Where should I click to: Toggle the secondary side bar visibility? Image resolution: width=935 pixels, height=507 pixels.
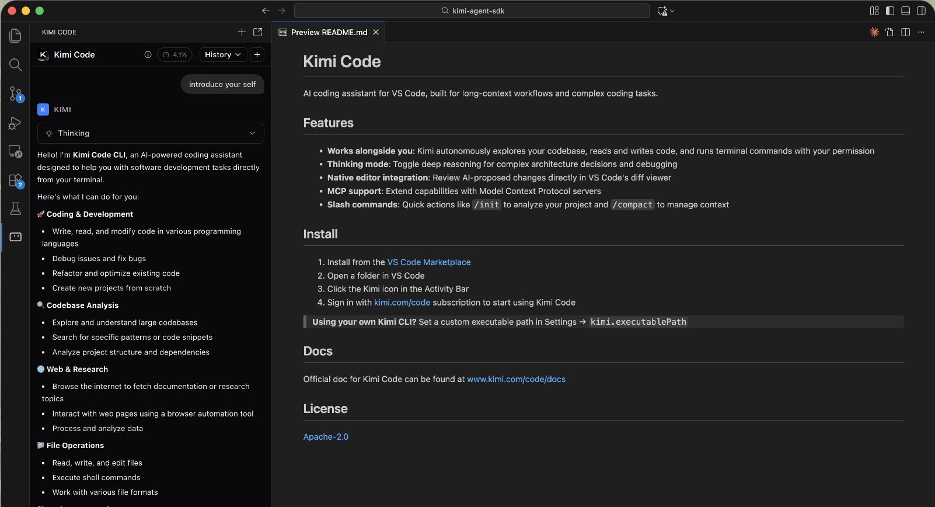pos(921,11)
